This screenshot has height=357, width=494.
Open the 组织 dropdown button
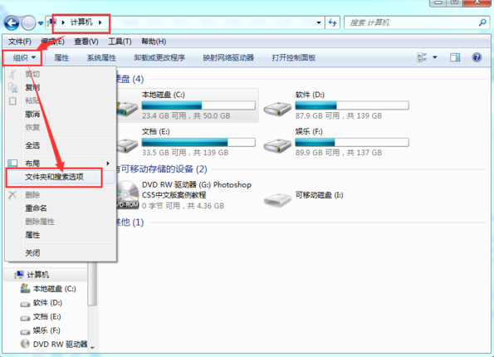click(23, 57)
